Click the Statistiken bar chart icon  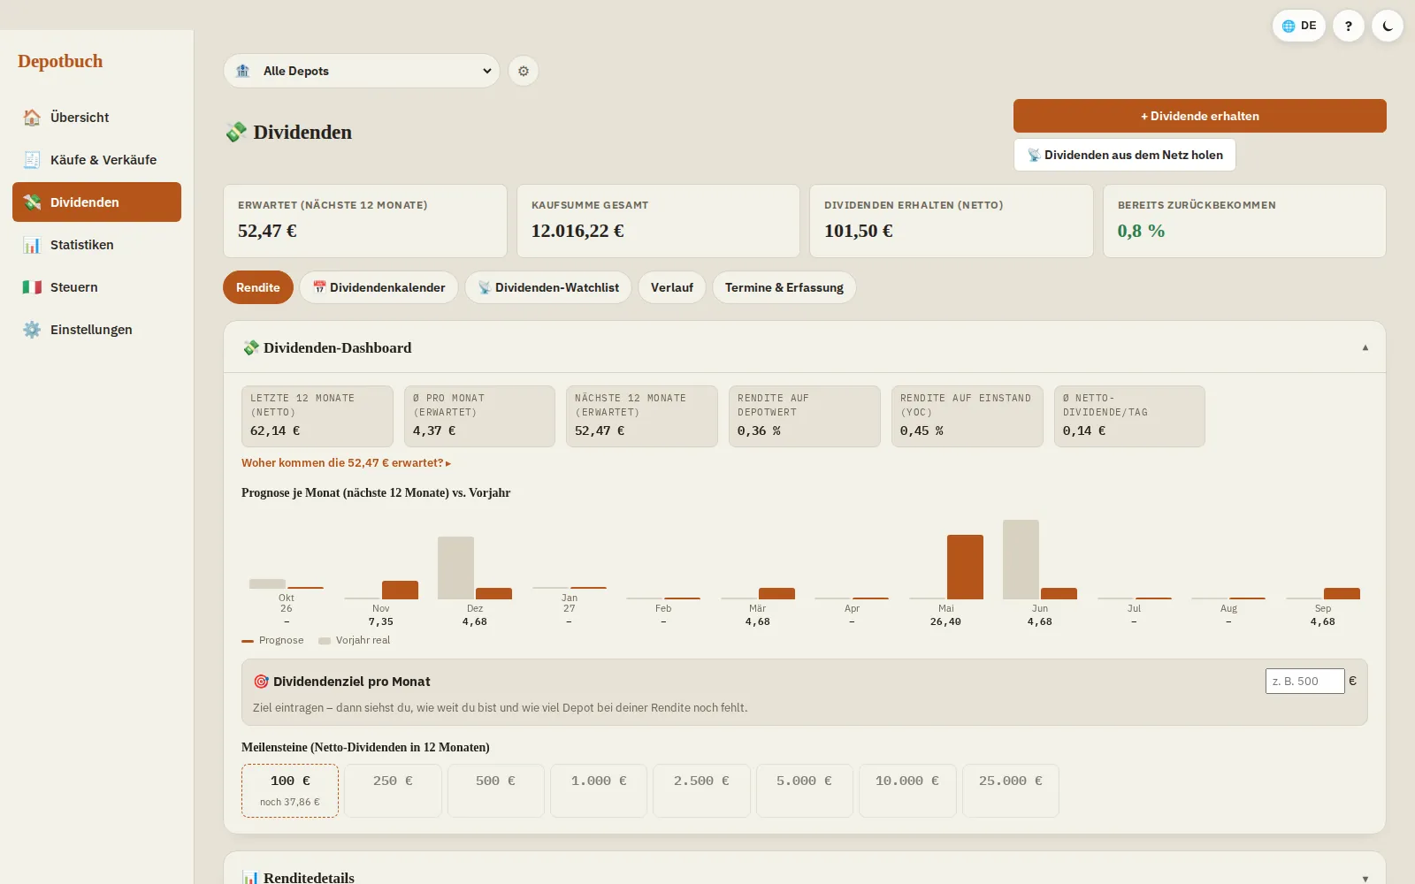[32, 245]
